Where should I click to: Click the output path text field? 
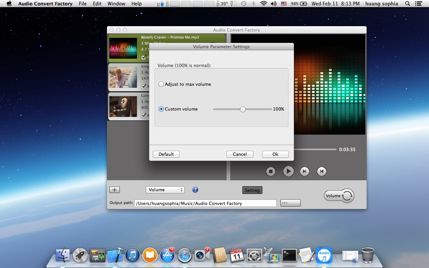[205, 203]
